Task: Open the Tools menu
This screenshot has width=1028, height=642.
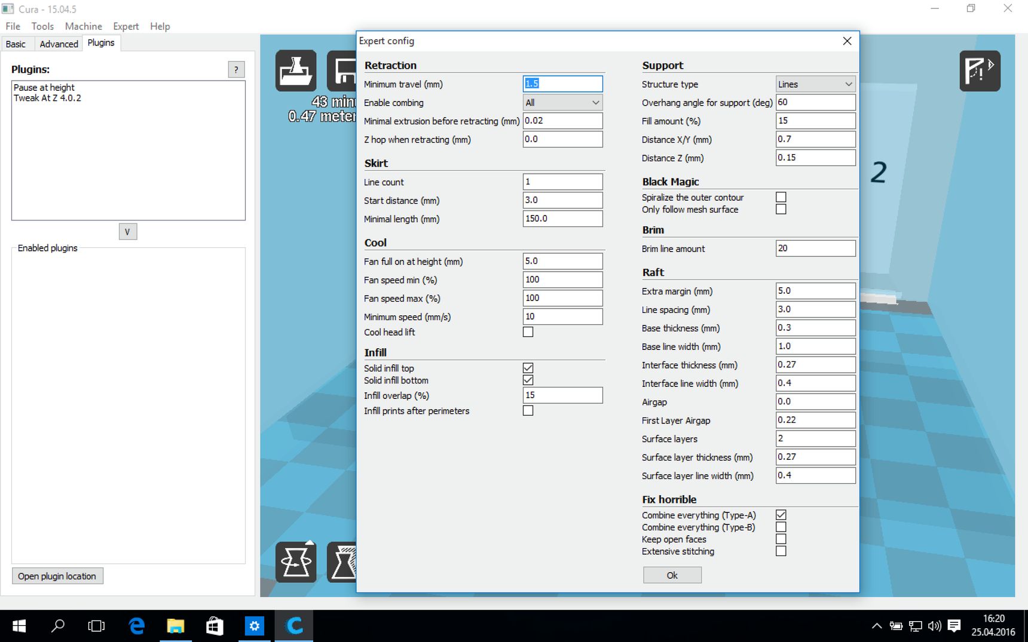Action: pos(42,26)
